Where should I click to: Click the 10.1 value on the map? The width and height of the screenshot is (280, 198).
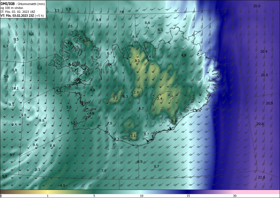click(x=15, y=88)
